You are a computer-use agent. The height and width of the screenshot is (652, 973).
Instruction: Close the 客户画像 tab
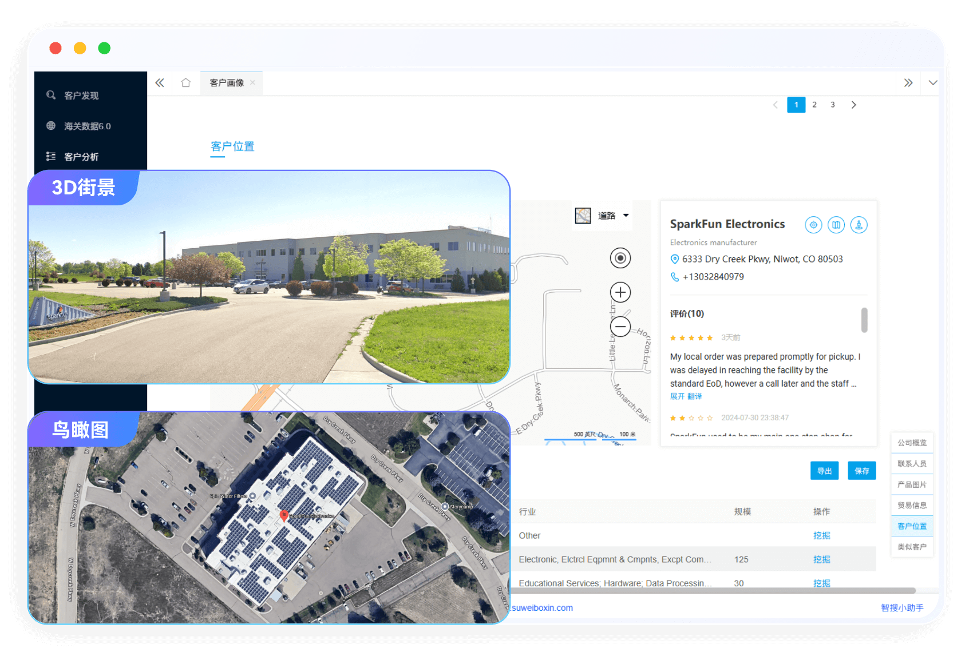[252, 83]
